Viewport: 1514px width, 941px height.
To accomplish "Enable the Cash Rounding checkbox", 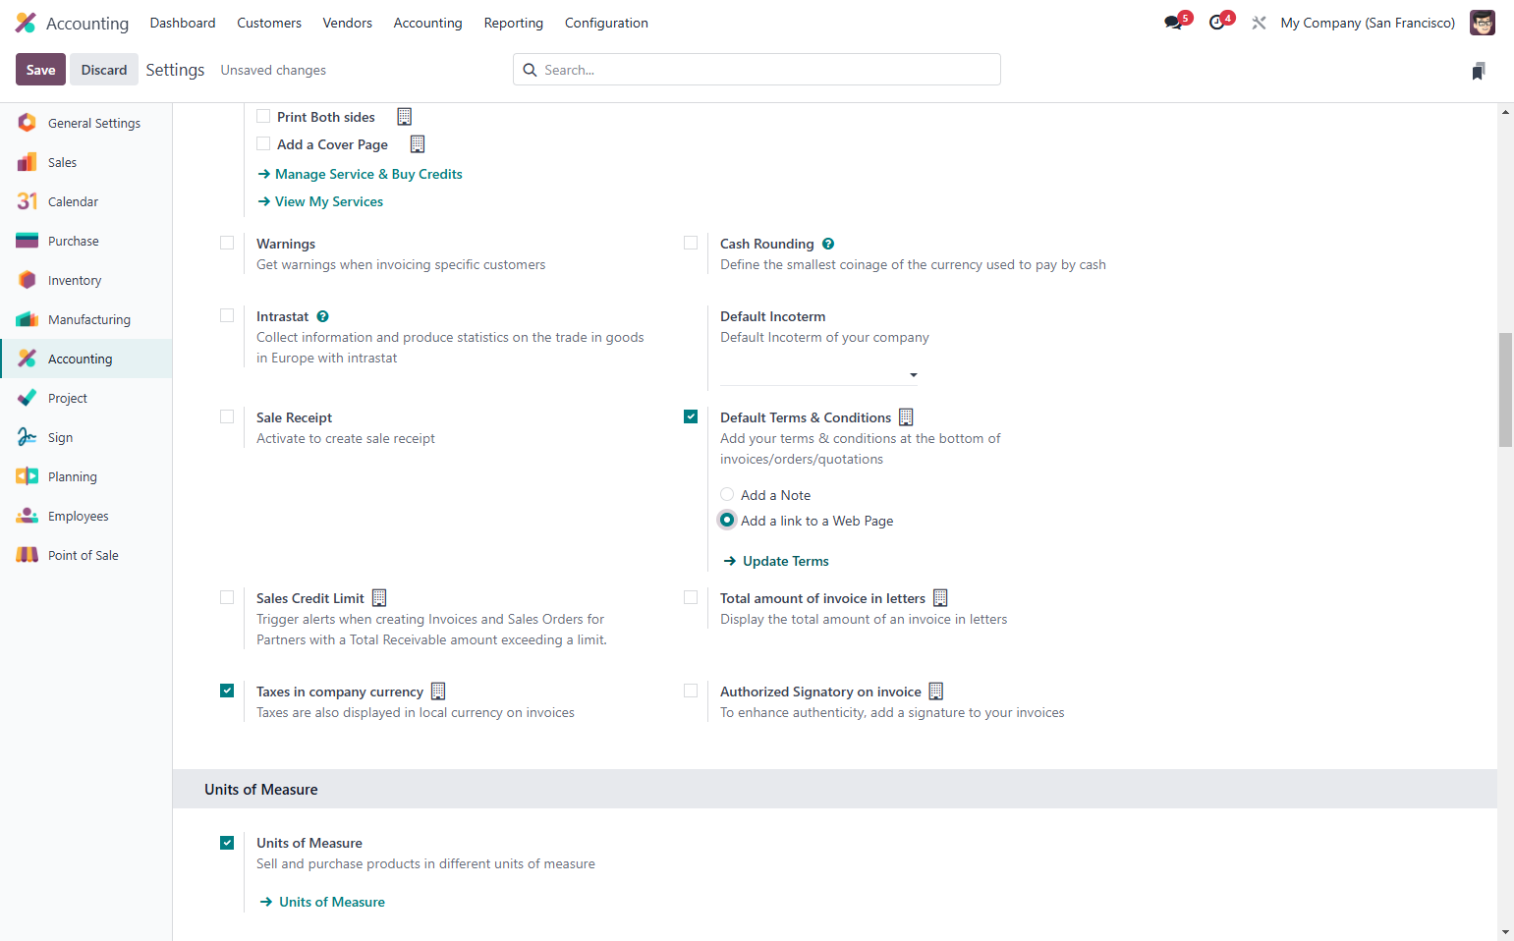I will (691, 243).
